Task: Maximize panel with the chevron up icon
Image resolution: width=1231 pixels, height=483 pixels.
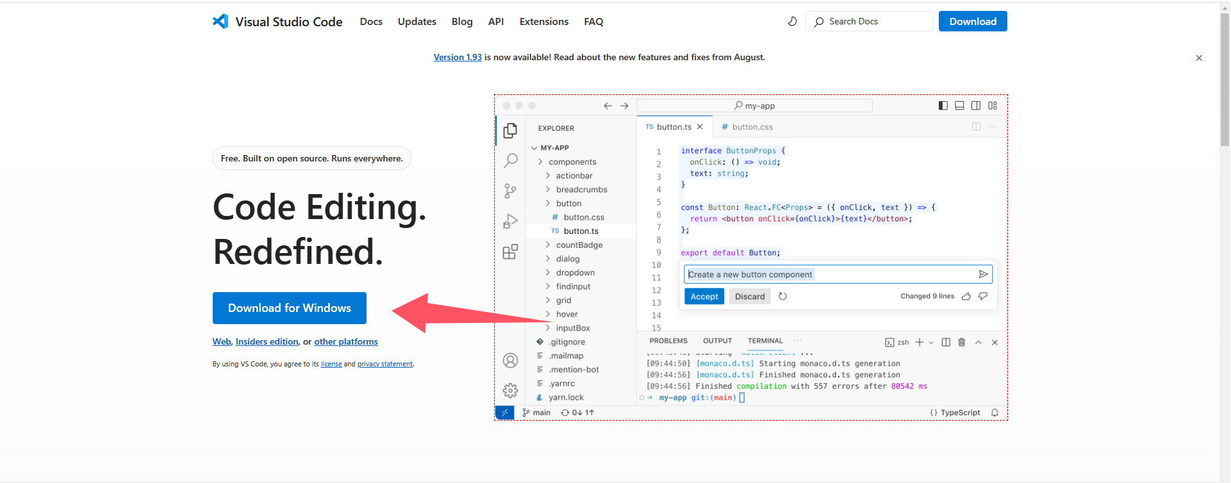Action: click(x=979, y=342)
